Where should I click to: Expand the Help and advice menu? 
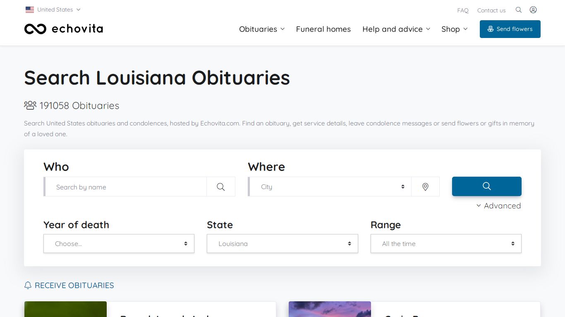[396, 29]
